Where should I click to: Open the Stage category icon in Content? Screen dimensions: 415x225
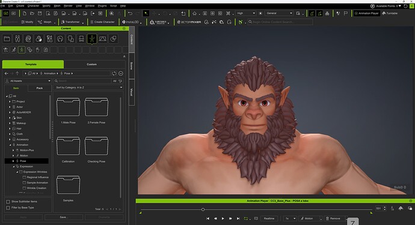102,39
